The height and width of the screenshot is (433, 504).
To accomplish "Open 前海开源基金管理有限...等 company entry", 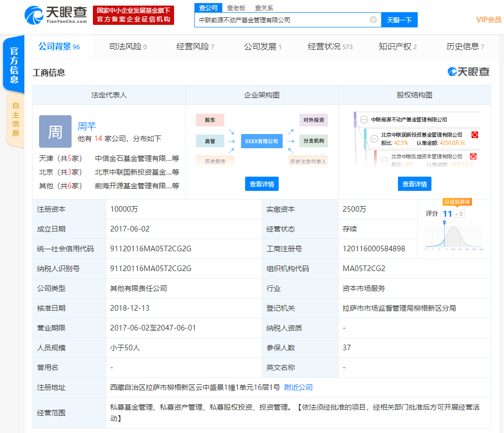I will click(x=137, y=186).
